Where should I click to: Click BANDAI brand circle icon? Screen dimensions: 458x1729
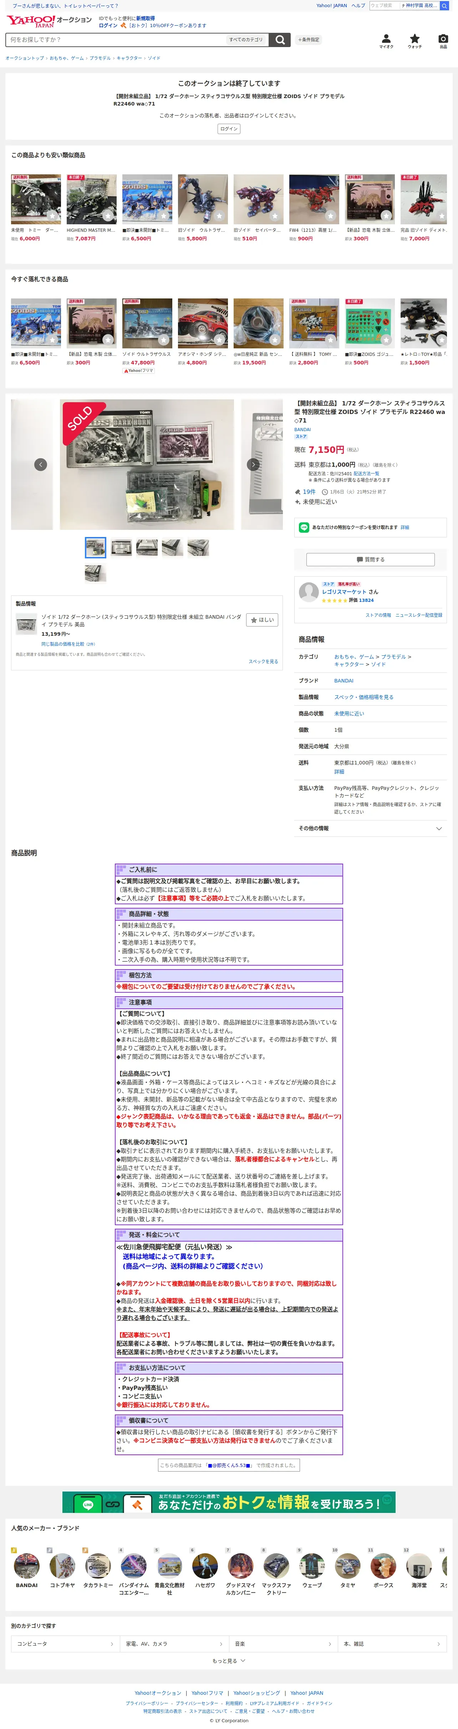27,1566
